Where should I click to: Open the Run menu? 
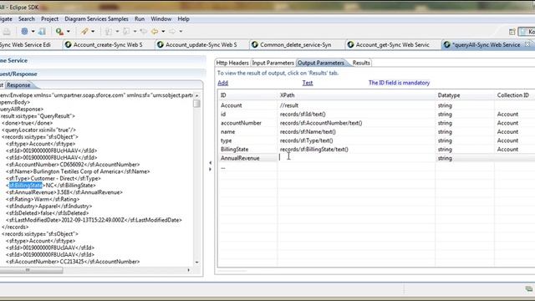(140, 19)
